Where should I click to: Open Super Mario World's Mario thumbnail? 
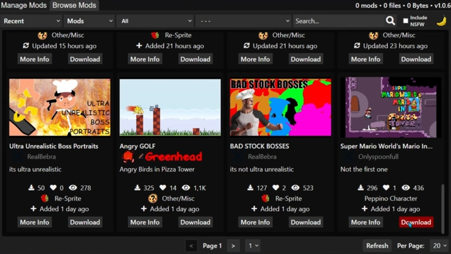pos(391,107)
